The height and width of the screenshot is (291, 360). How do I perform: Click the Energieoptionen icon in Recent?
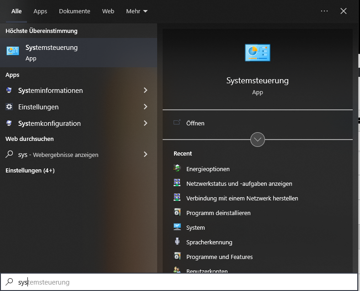[x=177, y=169]
